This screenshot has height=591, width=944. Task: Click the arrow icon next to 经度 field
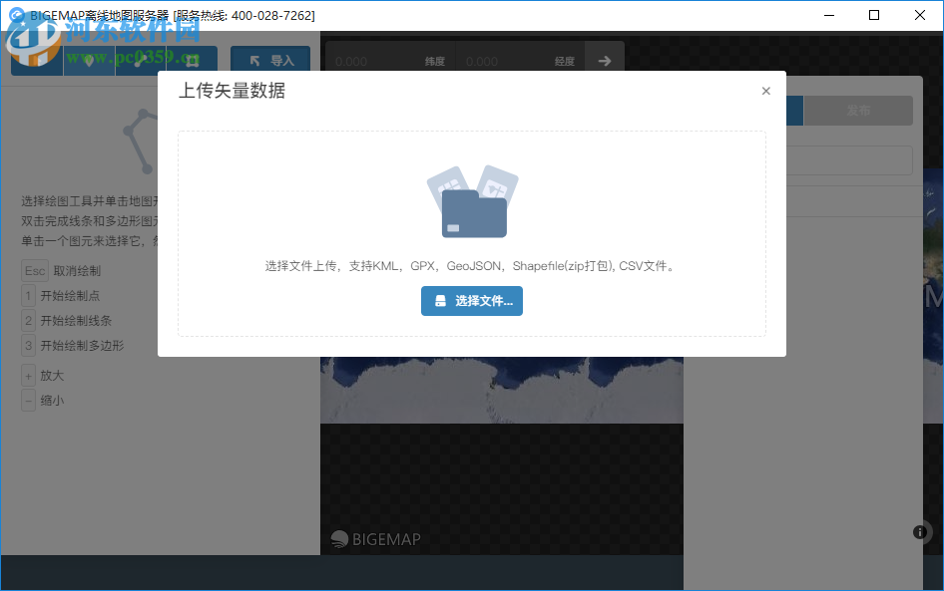tap(605, 60)
